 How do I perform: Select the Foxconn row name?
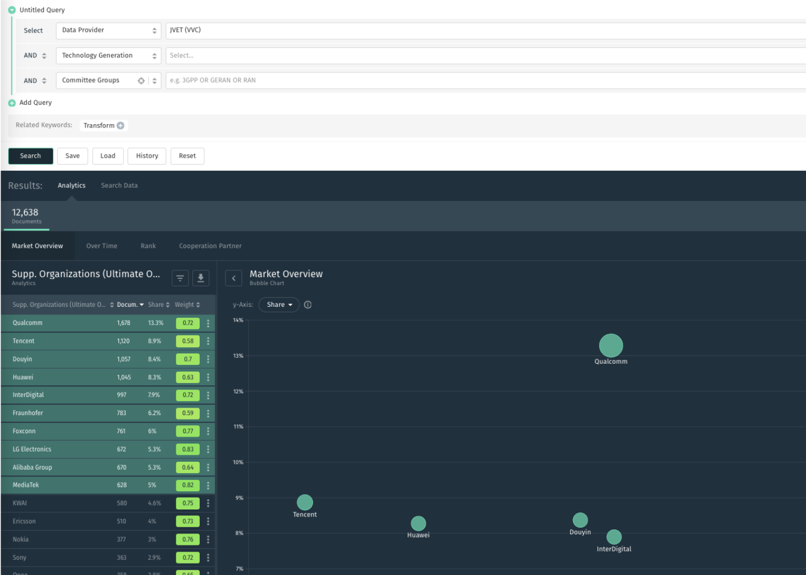[24, 432]
